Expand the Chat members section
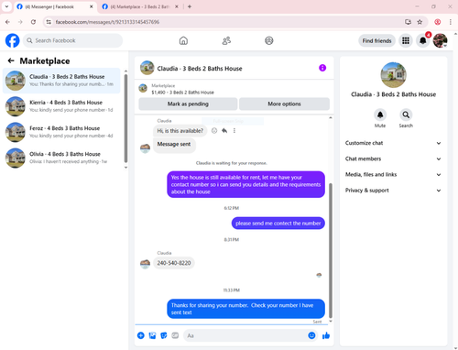This screenshot has width=458, height=350. [393, 159]
